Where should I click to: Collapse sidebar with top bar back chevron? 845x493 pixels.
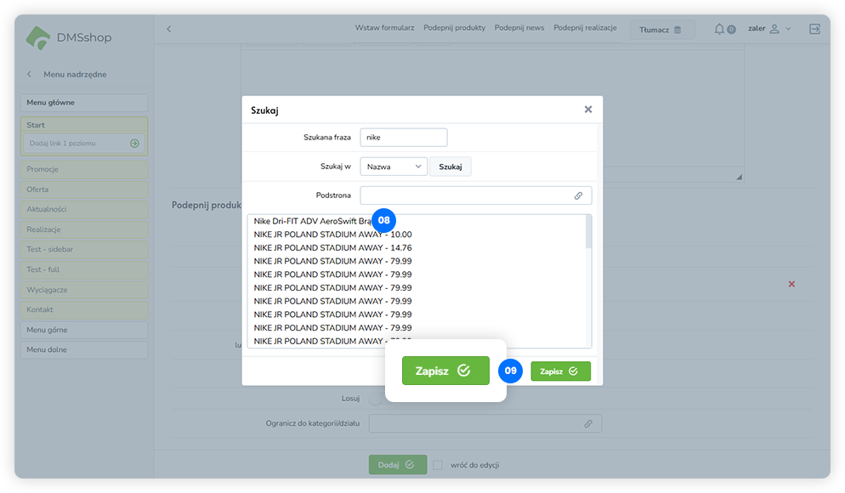168,29
